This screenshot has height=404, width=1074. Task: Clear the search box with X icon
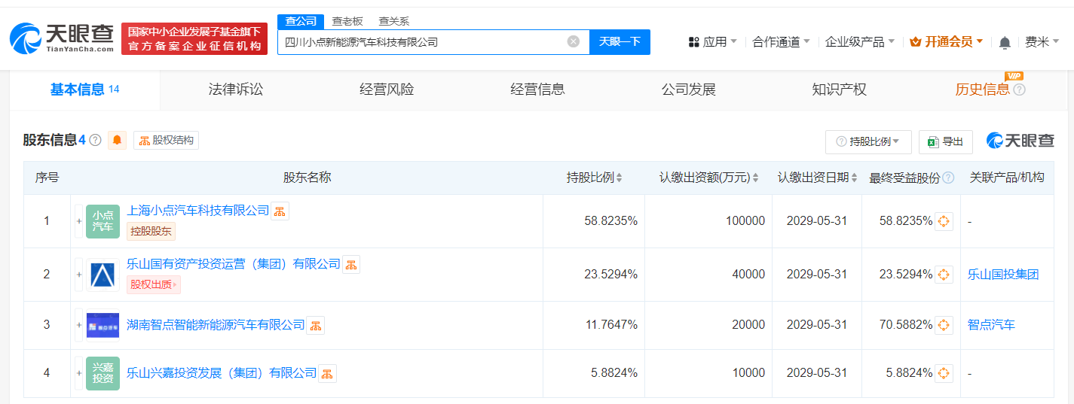(x=573, y=42)
